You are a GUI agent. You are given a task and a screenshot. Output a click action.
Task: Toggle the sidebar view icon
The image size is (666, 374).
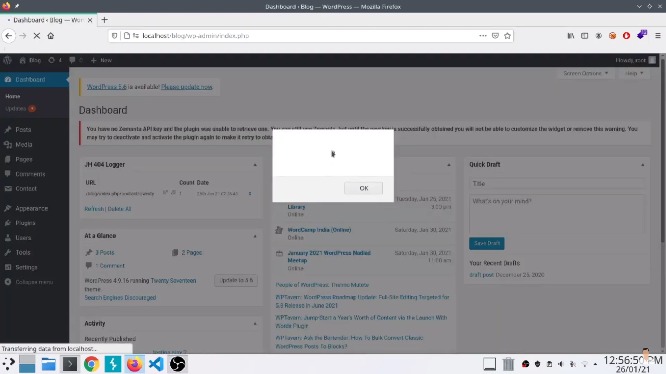584,36
